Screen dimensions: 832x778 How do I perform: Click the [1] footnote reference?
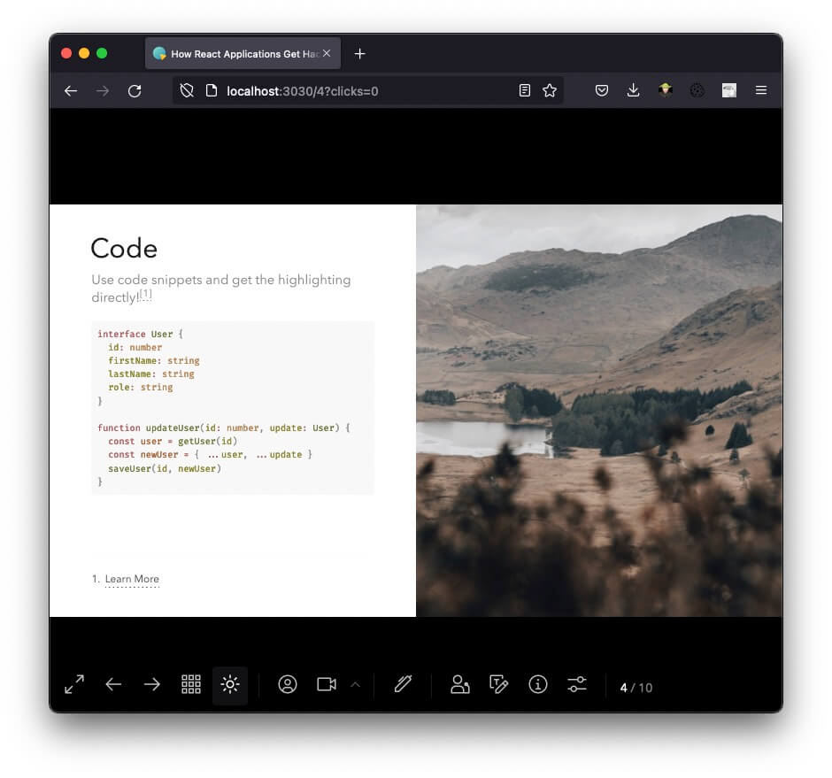pos(146,294)
